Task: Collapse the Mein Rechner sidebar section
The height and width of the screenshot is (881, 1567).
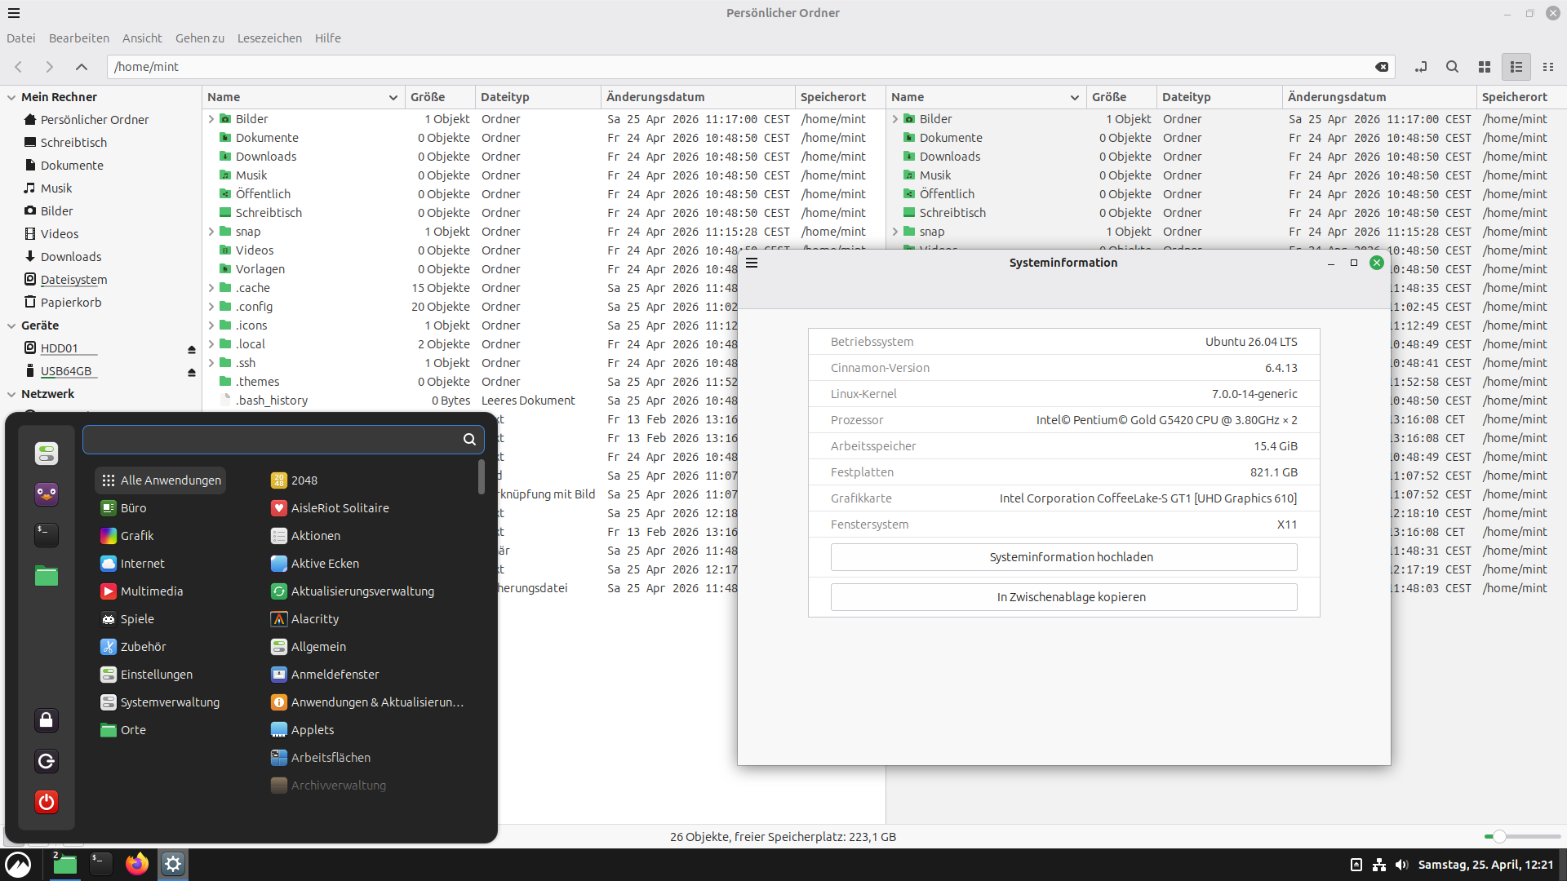Action: point(11,97)
